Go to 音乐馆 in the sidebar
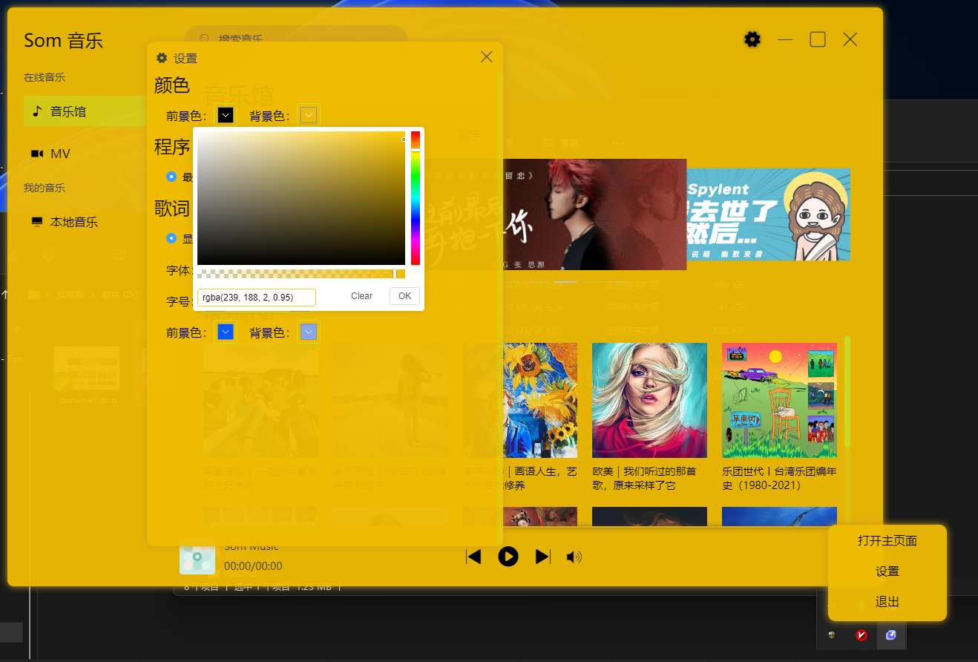This screenshot has width=978, height=662. (85, 111)
